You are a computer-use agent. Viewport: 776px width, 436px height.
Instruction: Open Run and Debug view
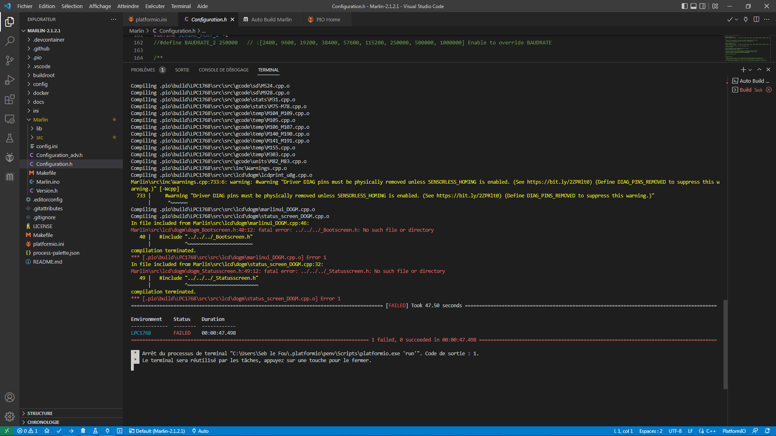(10, 80)
